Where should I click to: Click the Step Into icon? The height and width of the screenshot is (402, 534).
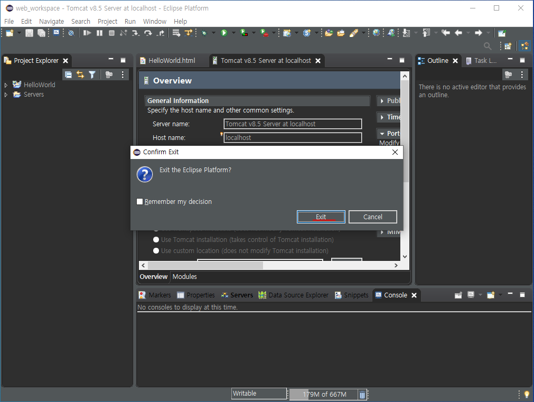(x=136, y=33)
